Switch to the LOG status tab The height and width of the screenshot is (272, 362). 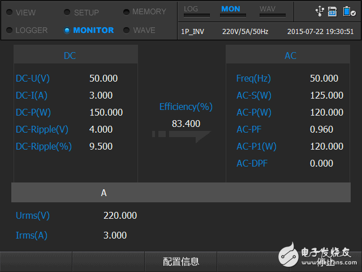(x=191, y=9)
